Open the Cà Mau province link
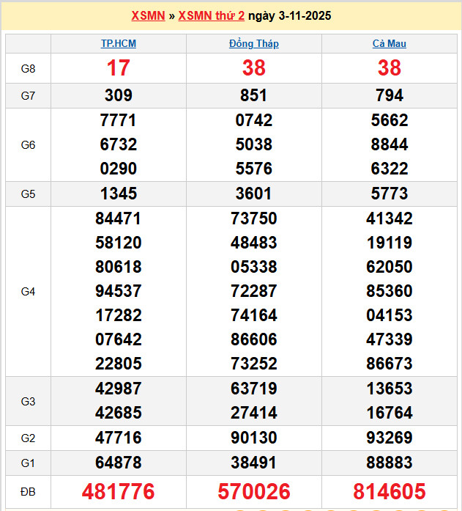 click(x=389, y=43)
